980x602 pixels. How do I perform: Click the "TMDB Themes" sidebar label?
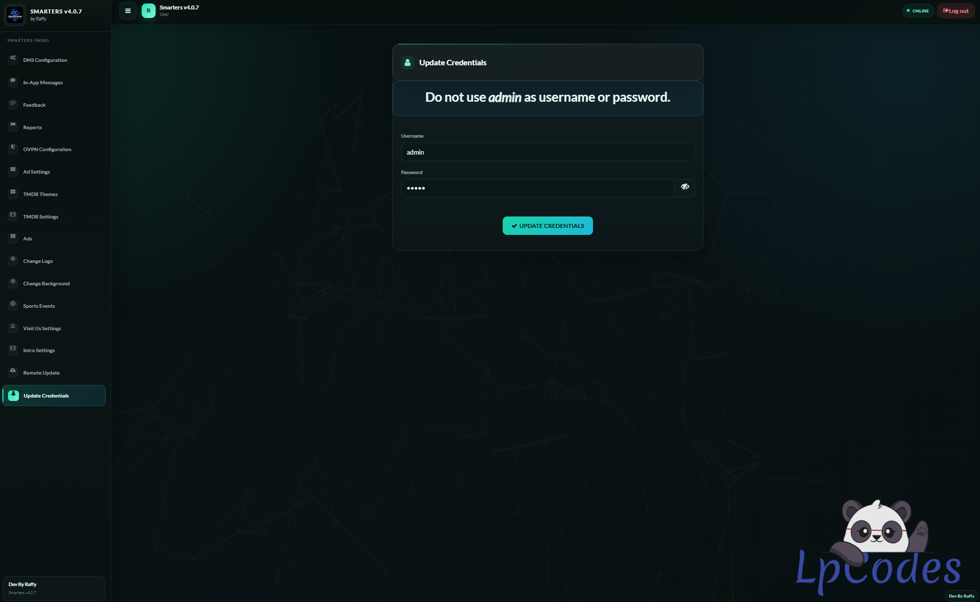point(40,195)
